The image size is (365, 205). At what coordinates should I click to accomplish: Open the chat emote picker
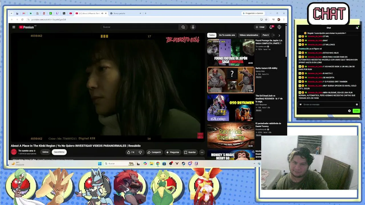pos(357,104)
